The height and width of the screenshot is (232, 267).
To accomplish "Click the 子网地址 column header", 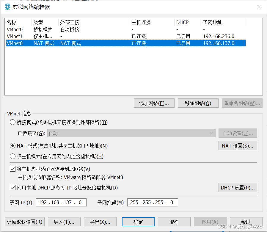I will (x=223, y=22).
